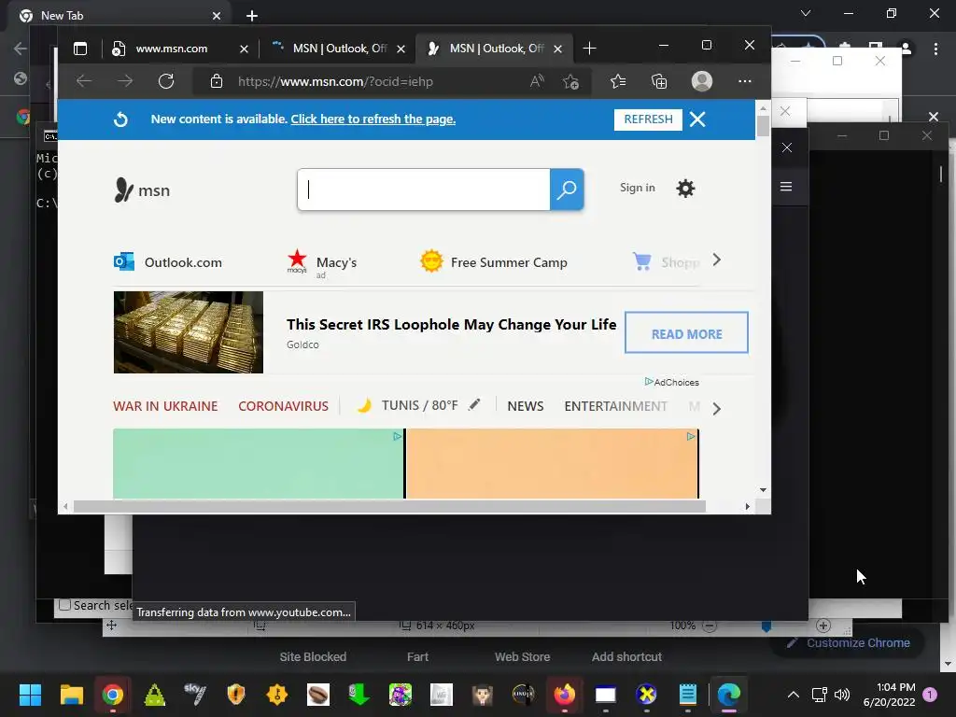Open Edge Settings and more menu
The image size is (956, 717).
click(744, 81)
